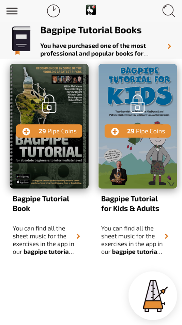Tap the clock history icon
The width and height of the screenshot is (182, 325).
53,11
